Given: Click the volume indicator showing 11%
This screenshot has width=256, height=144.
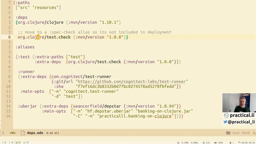Looking at the screenshot, I should point(206,143).
